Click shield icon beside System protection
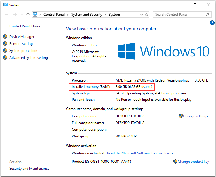Image resolution: width=216 pixels, height=177 pixels. point(5,51)
